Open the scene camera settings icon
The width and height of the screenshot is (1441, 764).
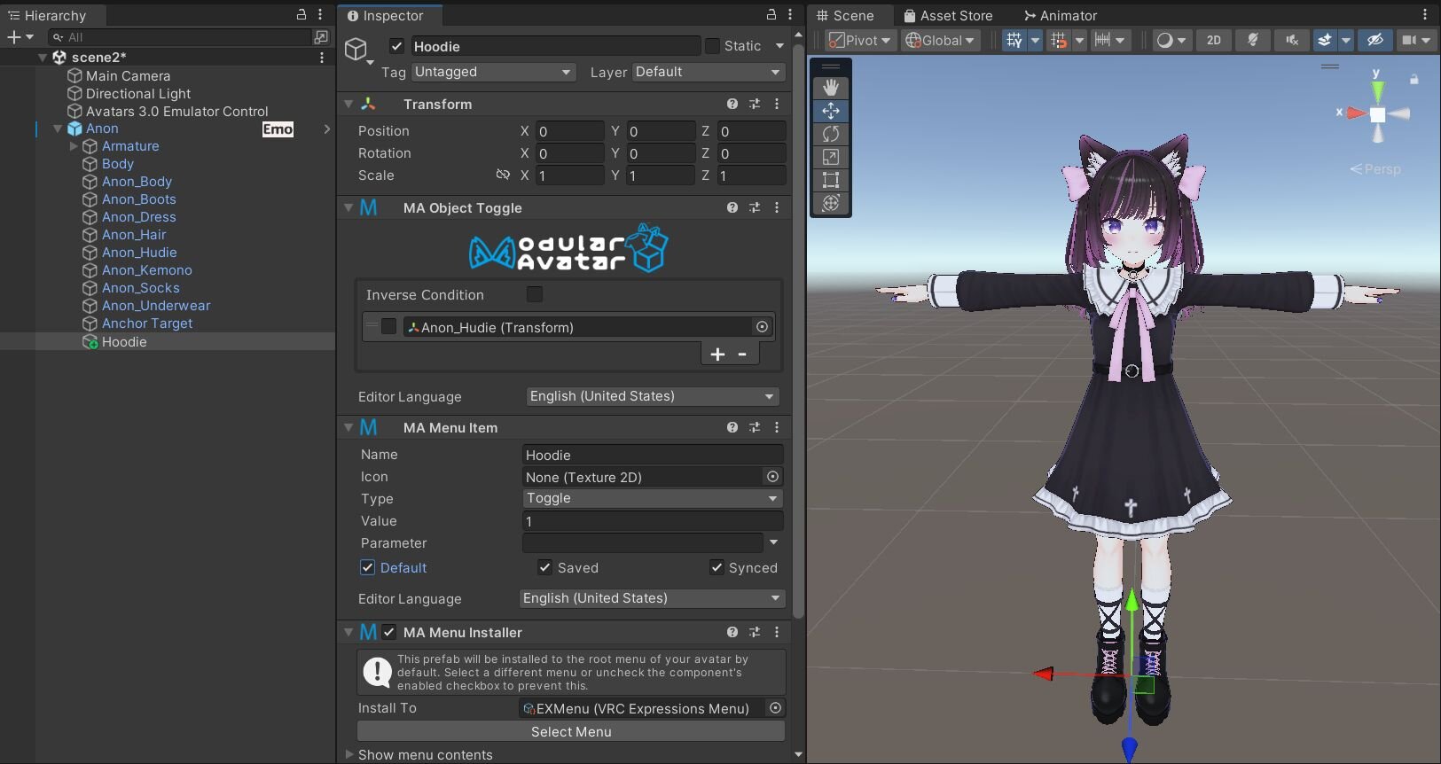(x=1409, y=40)
